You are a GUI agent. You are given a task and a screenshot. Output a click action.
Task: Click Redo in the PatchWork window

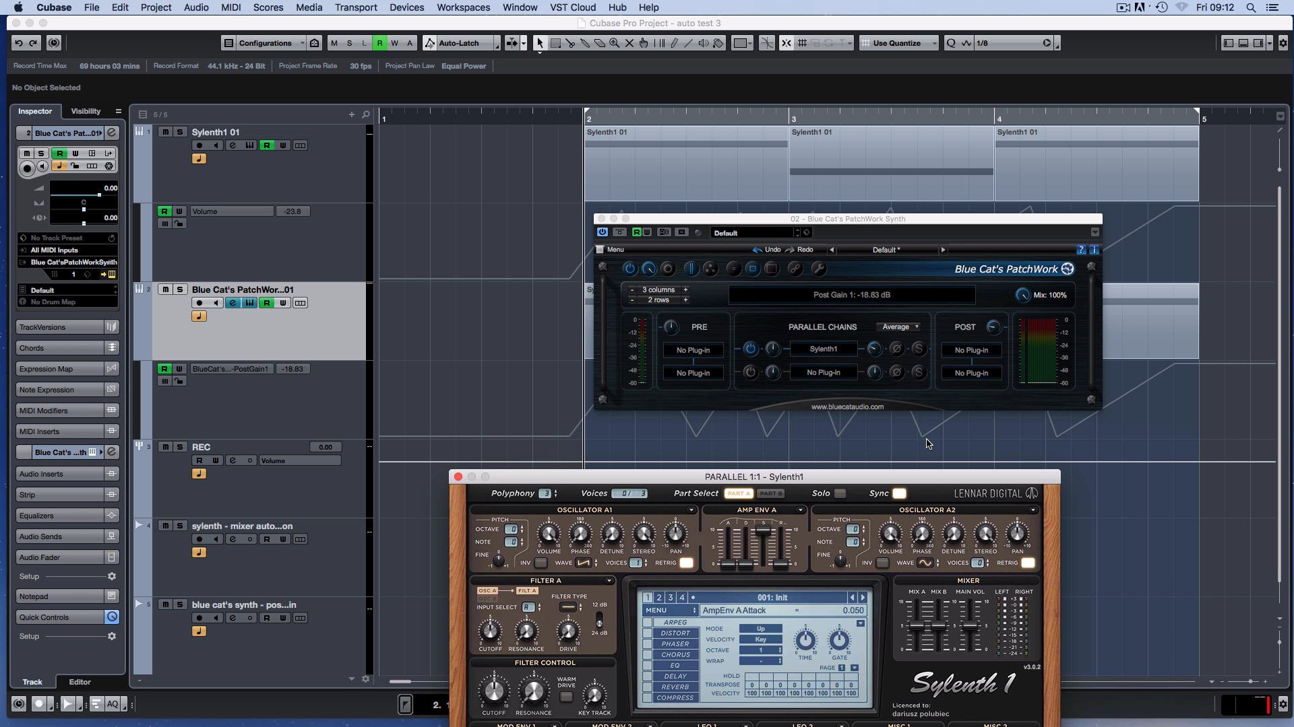coord(799,250)
